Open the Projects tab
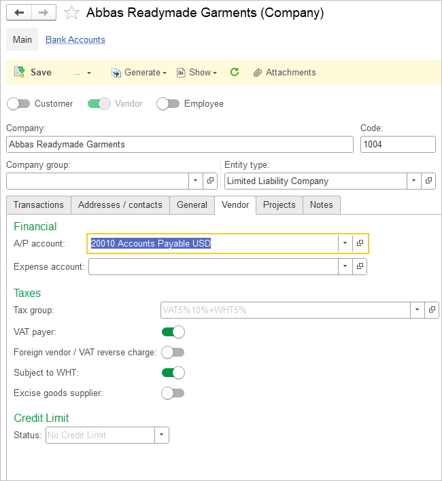 coord(279,205)
